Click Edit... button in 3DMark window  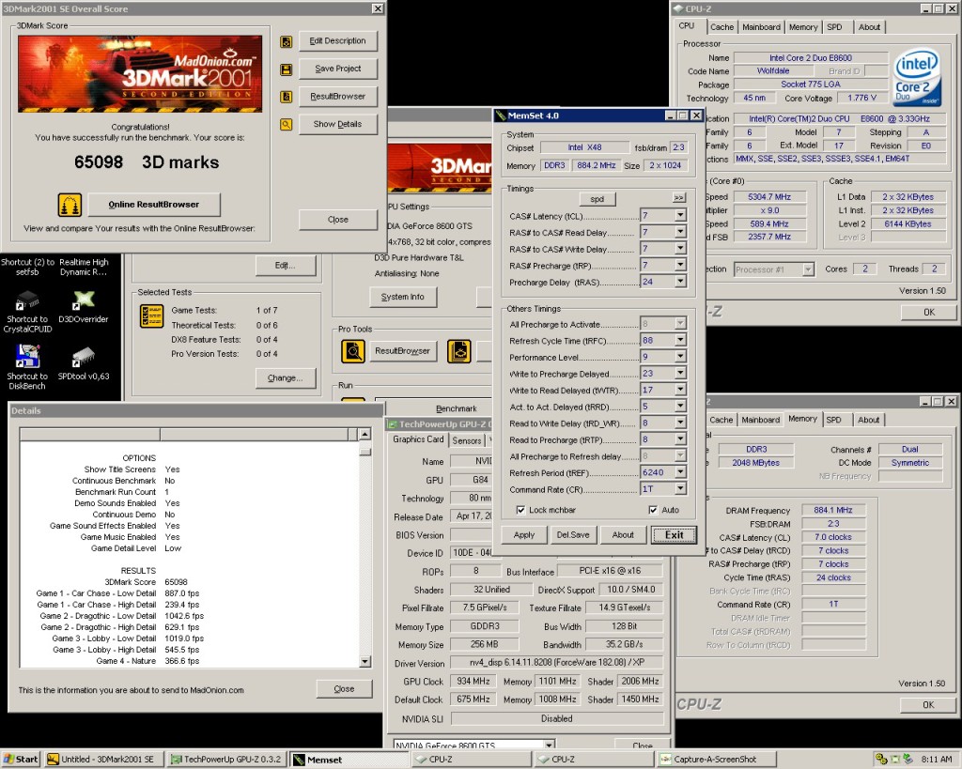pyautogui.click(x=286, y=266)
